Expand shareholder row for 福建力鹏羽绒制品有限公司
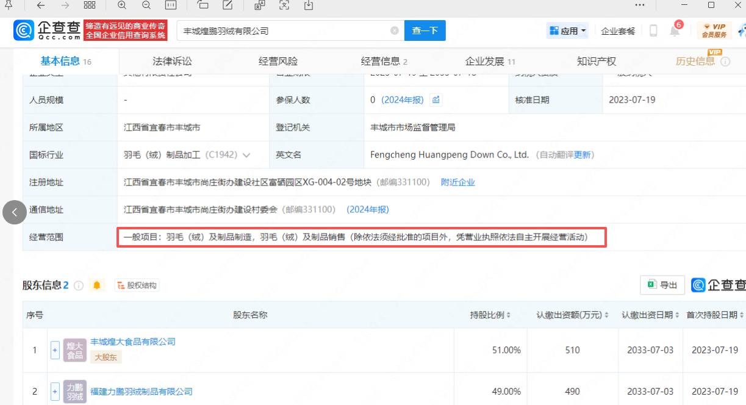The height and width of the screenshot is (405, 746). (55, 391)
